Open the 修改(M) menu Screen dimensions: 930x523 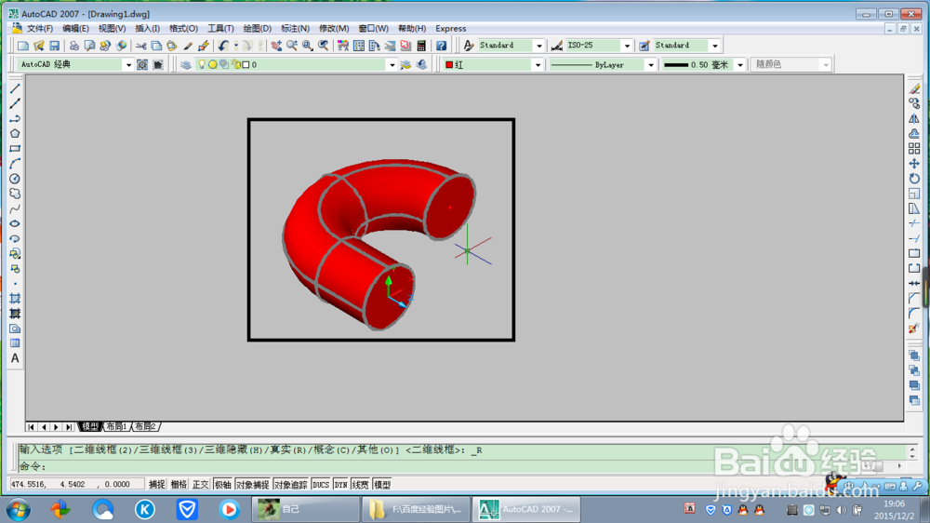tap(334, 29)
